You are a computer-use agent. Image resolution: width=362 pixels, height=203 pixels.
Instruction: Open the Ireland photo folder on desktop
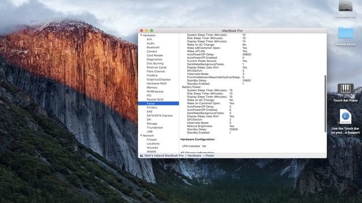[x=346, y=33]
